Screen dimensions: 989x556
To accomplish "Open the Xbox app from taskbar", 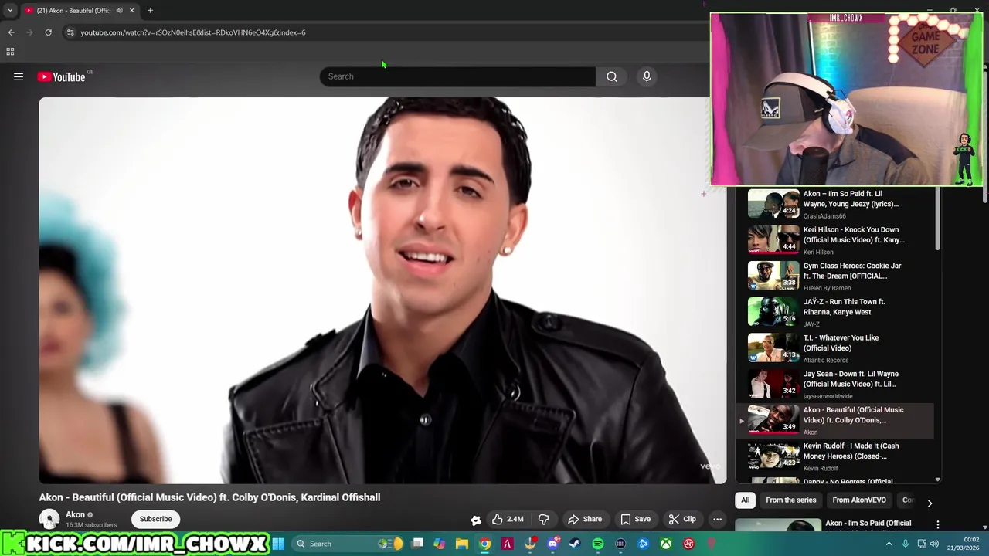I will pos(665,544).
